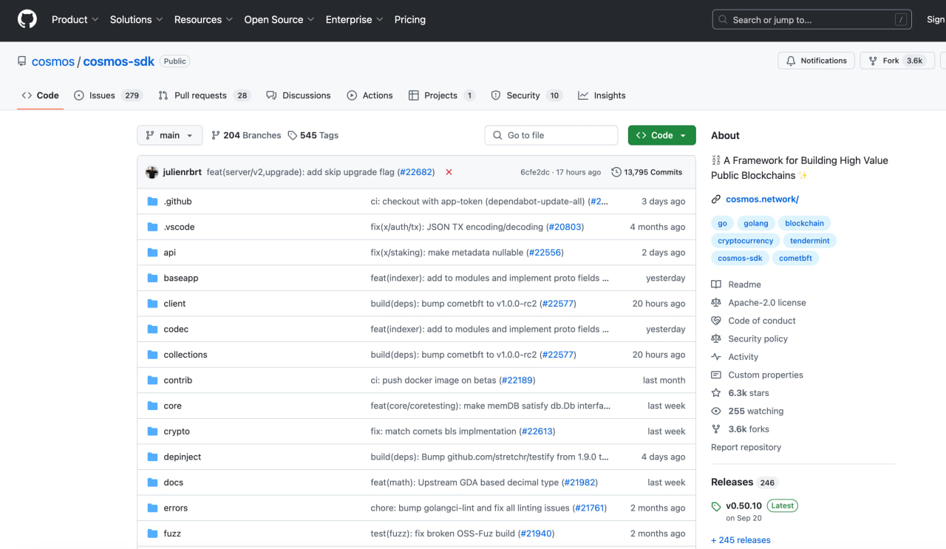Click the golang topic tag
The width and height of the screenshot is (946, 549).
pyautogui.click(x=756, y=223)
